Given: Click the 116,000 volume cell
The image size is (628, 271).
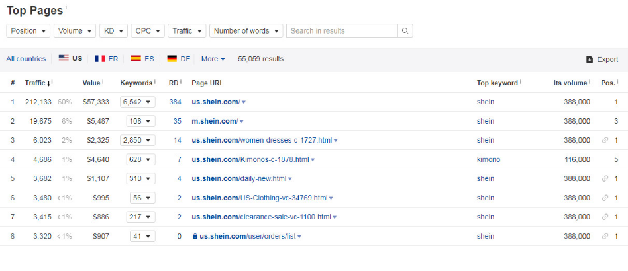Looking at the screenshot, I should (576, 159).
